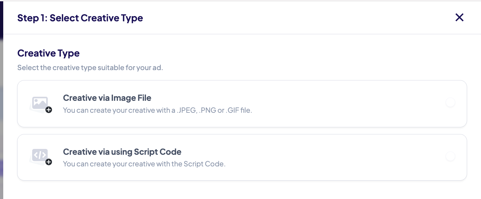Click empty space inside the Script Code card
This screenshot has width=481, height=199.
[324, 157]
